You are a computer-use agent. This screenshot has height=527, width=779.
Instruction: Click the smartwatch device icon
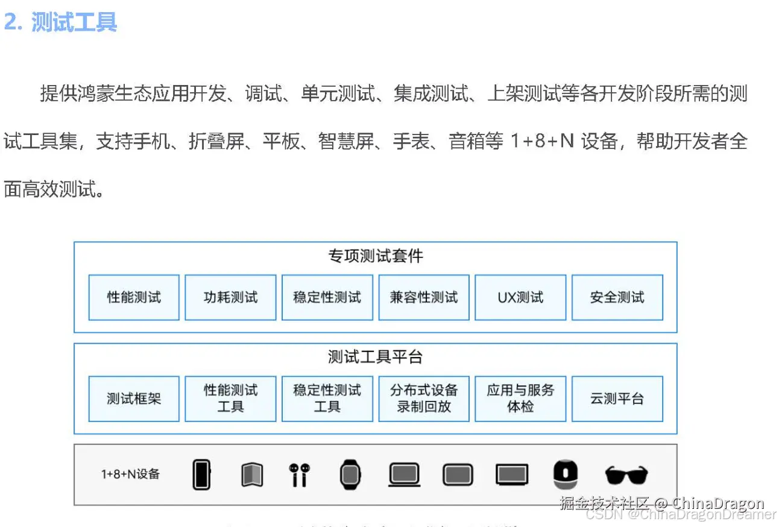coord(350,475)
